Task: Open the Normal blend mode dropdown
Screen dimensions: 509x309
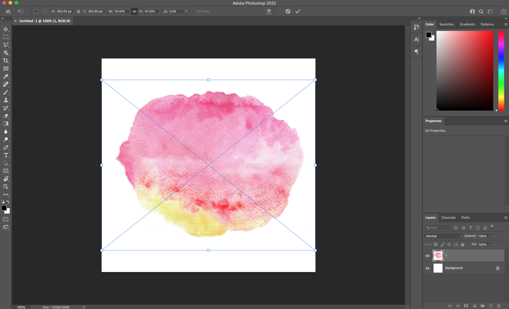Action: pos(443,236)
